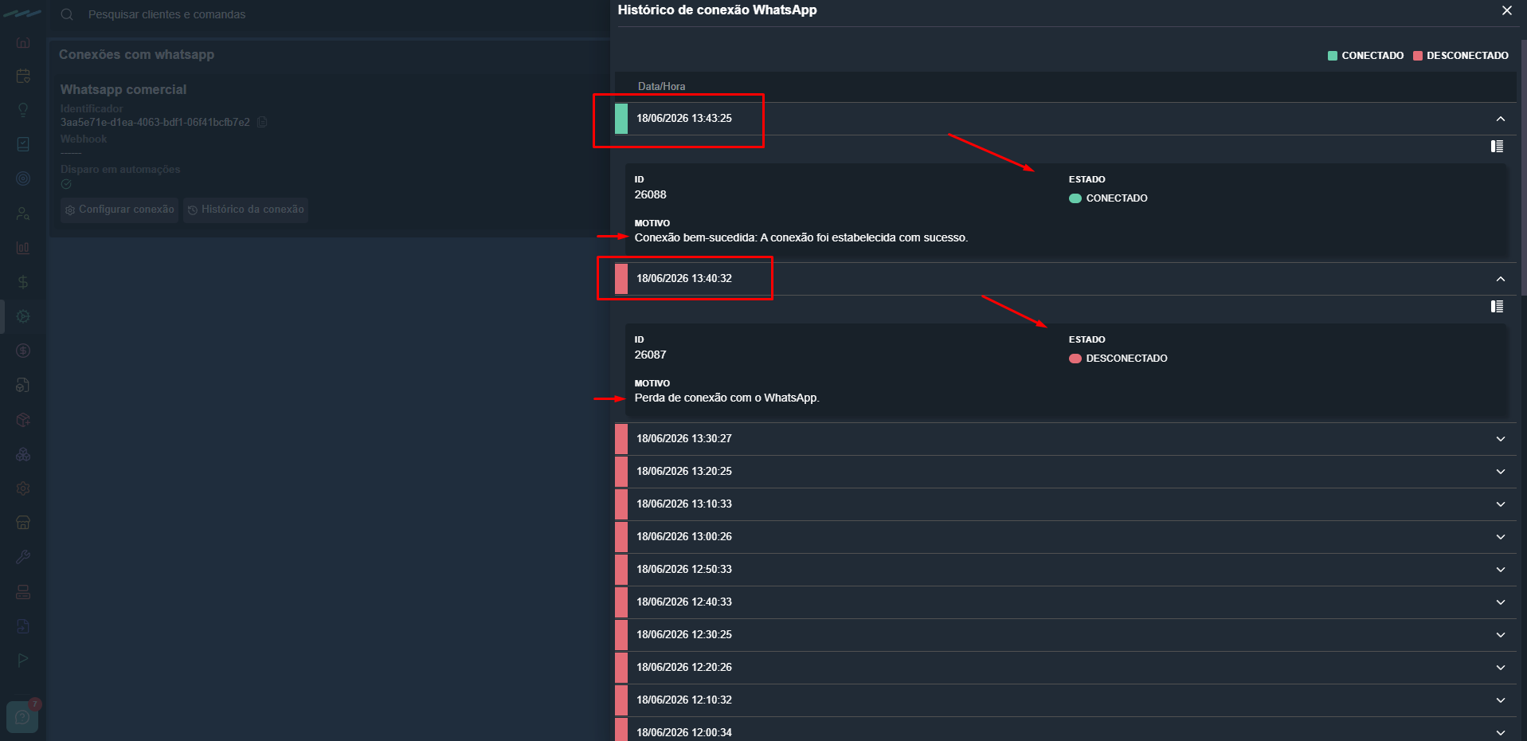The image size is (1527, 741).
Task: Open the wrench tools sidebar icon
Action: coord(23,557)
